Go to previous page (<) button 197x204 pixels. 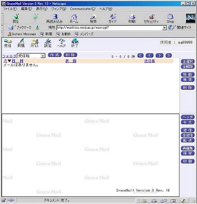click(x=150, y=55)
